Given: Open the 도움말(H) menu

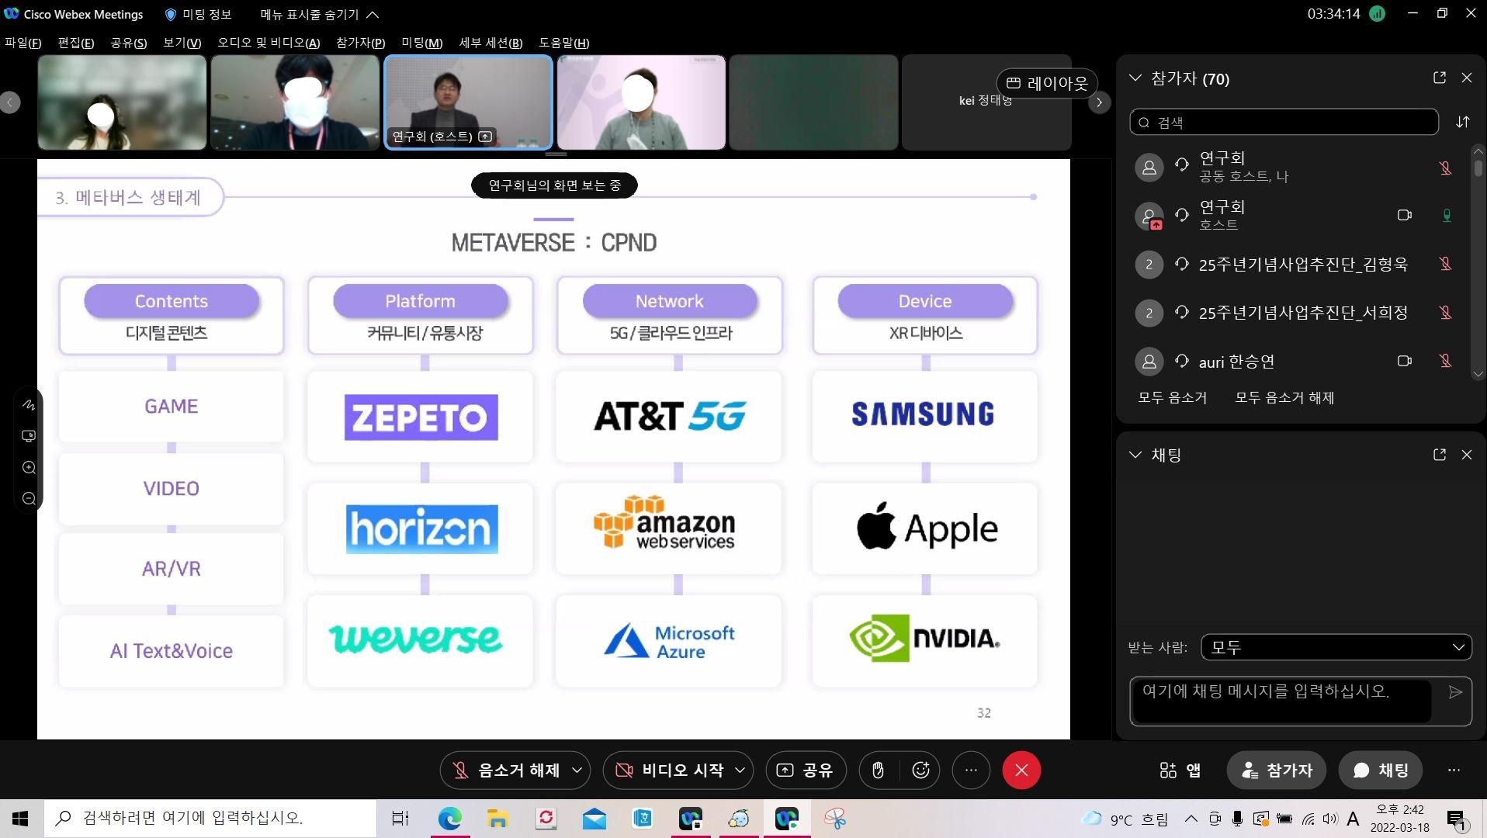Looking at the screenshot, I should pos(563,43).
